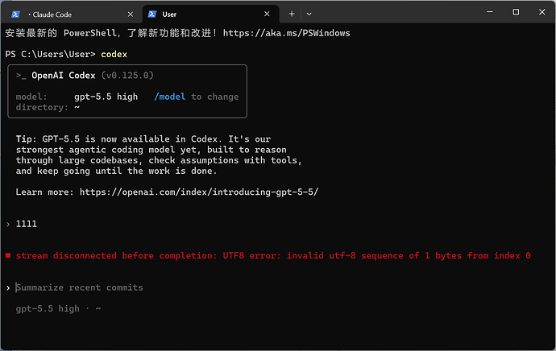Open the introducing-gpt-5-5 URL
556x351 pixels.
coord(199,192)
